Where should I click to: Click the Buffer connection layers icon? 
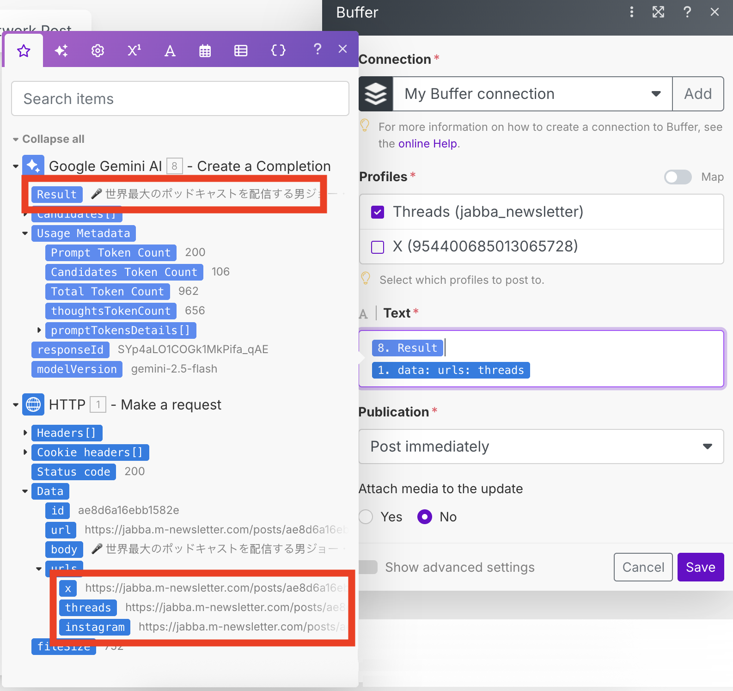[376, 94]
